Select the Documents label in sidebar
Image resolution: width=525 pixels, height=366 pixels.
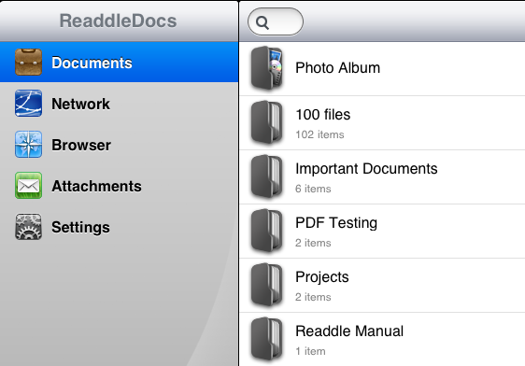pyautogui.click(x=92, y=63)
